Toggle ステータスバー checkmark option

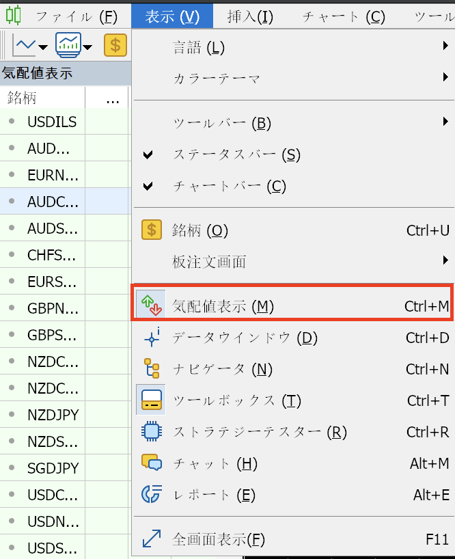pos(236,155)
